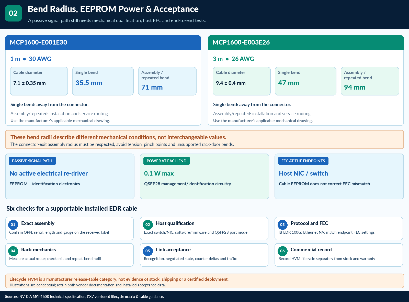Click the green 02 slide number badge

point(13,13)
